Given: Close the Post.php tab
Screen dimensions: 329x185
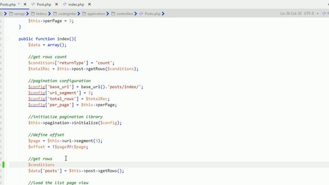Looking at the screenshot, I should coord(57,4).
